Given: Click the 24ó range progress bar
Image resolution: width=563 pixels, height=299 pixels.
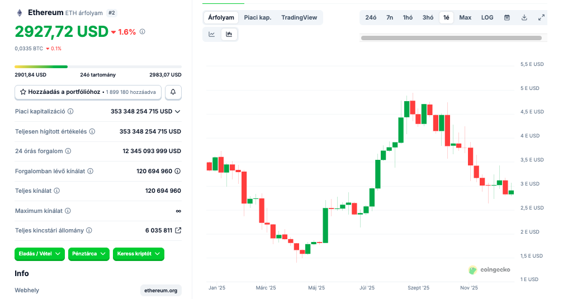Looking at the screenshot, I should [98, 67].
